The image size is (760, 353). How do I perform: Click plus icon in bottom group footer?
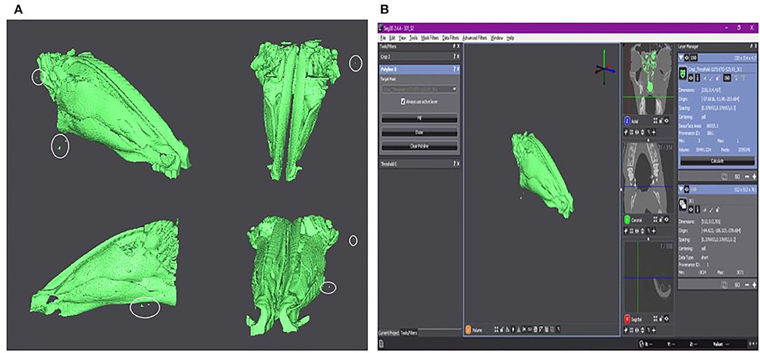point(754,285)
